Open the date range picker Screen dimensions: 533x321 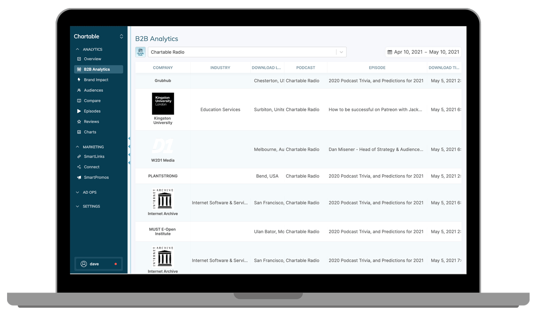coord(423,52)
